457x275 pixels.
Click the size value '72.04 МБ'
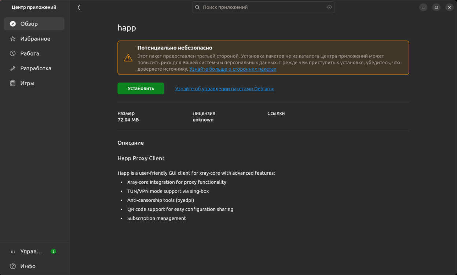pos(128,120)
